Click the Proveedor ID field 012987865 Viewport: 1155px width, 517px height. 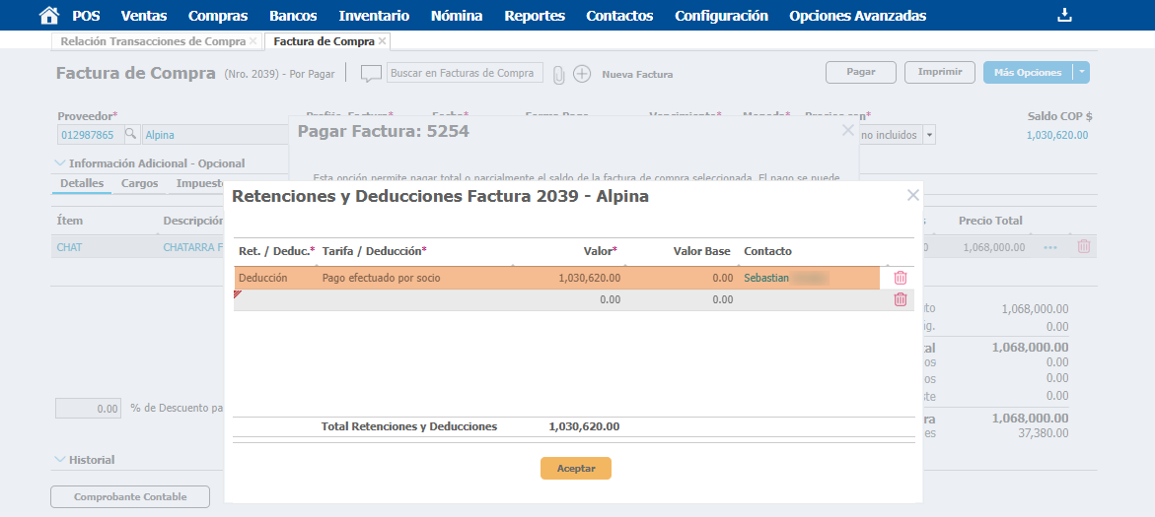coord(90,135)
